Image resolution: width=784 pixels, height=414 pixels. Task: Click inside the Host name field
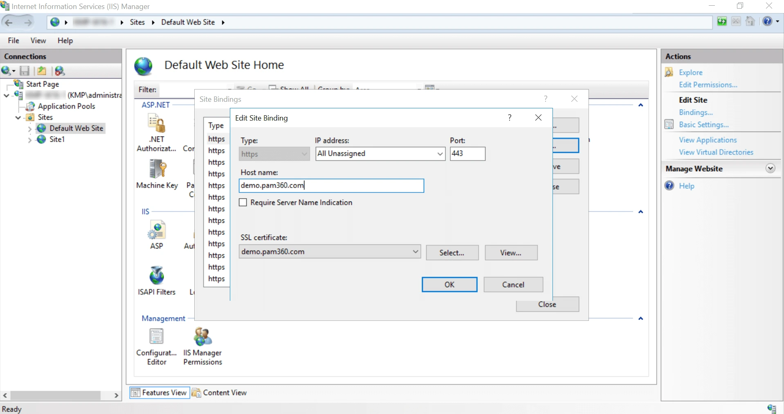point(331,186)
